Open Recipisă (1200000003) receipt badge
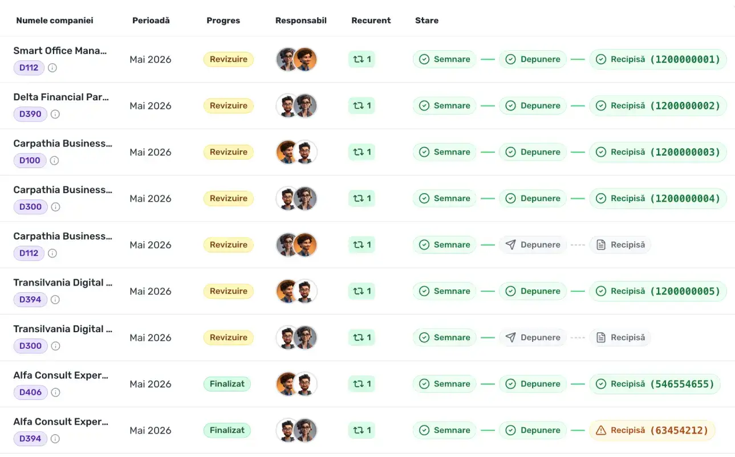This screenshot has width=735, height=457. [x=658, y=152]
